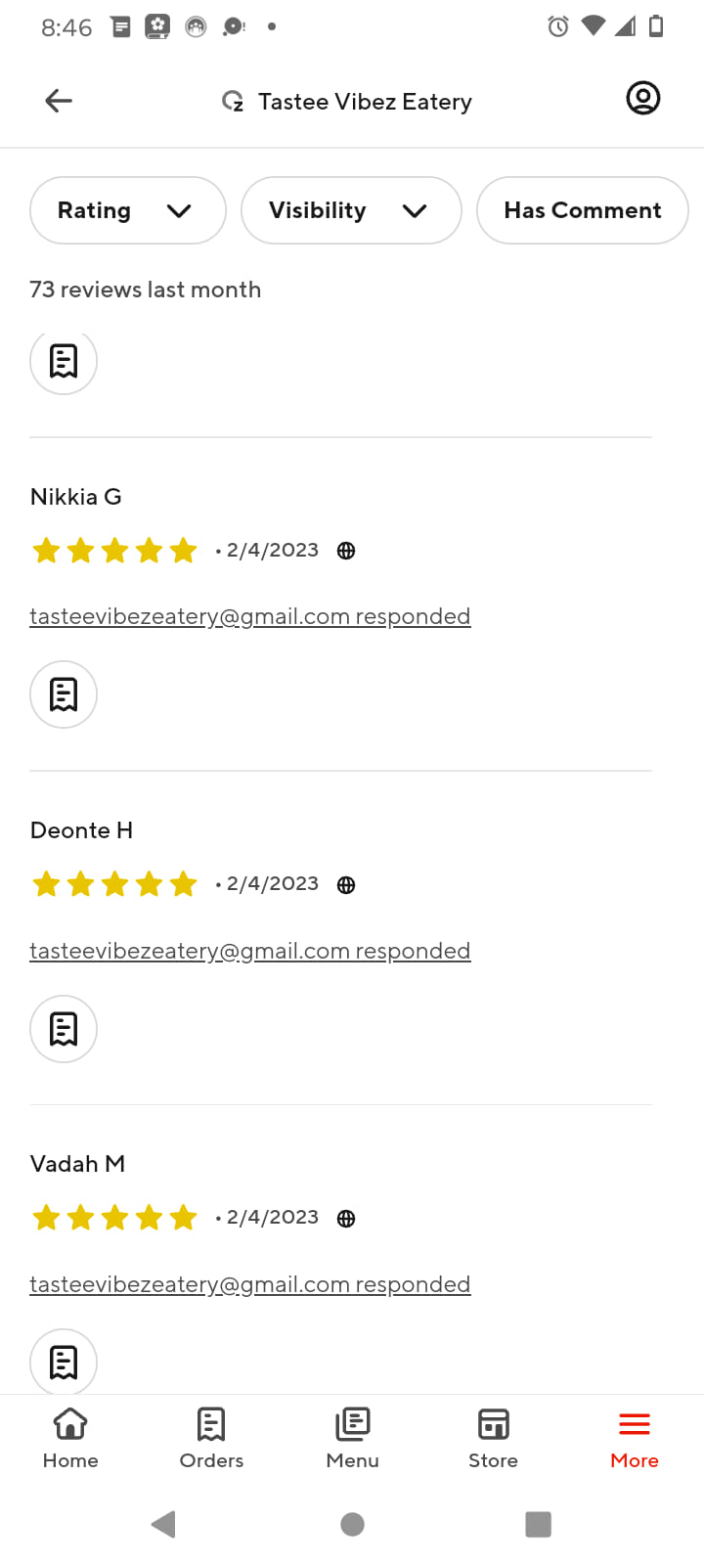Image resolution: width=704 pixels, height=1565 pixels.
Task: Switch to the Orders tab
Action: pyautogui.click(x=211, y=1438)
